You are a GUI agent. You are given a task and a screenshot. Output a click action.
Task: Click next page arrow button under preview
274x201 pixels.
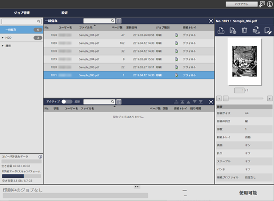(x=270, y=99)
